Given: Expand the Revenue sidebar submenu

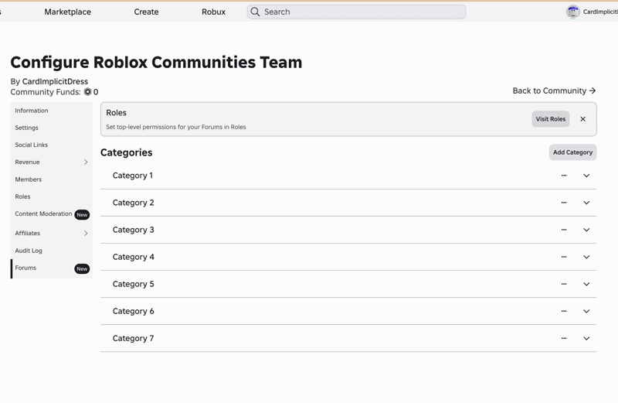Looking at the screenshot, I should click(x=86, y=162).
